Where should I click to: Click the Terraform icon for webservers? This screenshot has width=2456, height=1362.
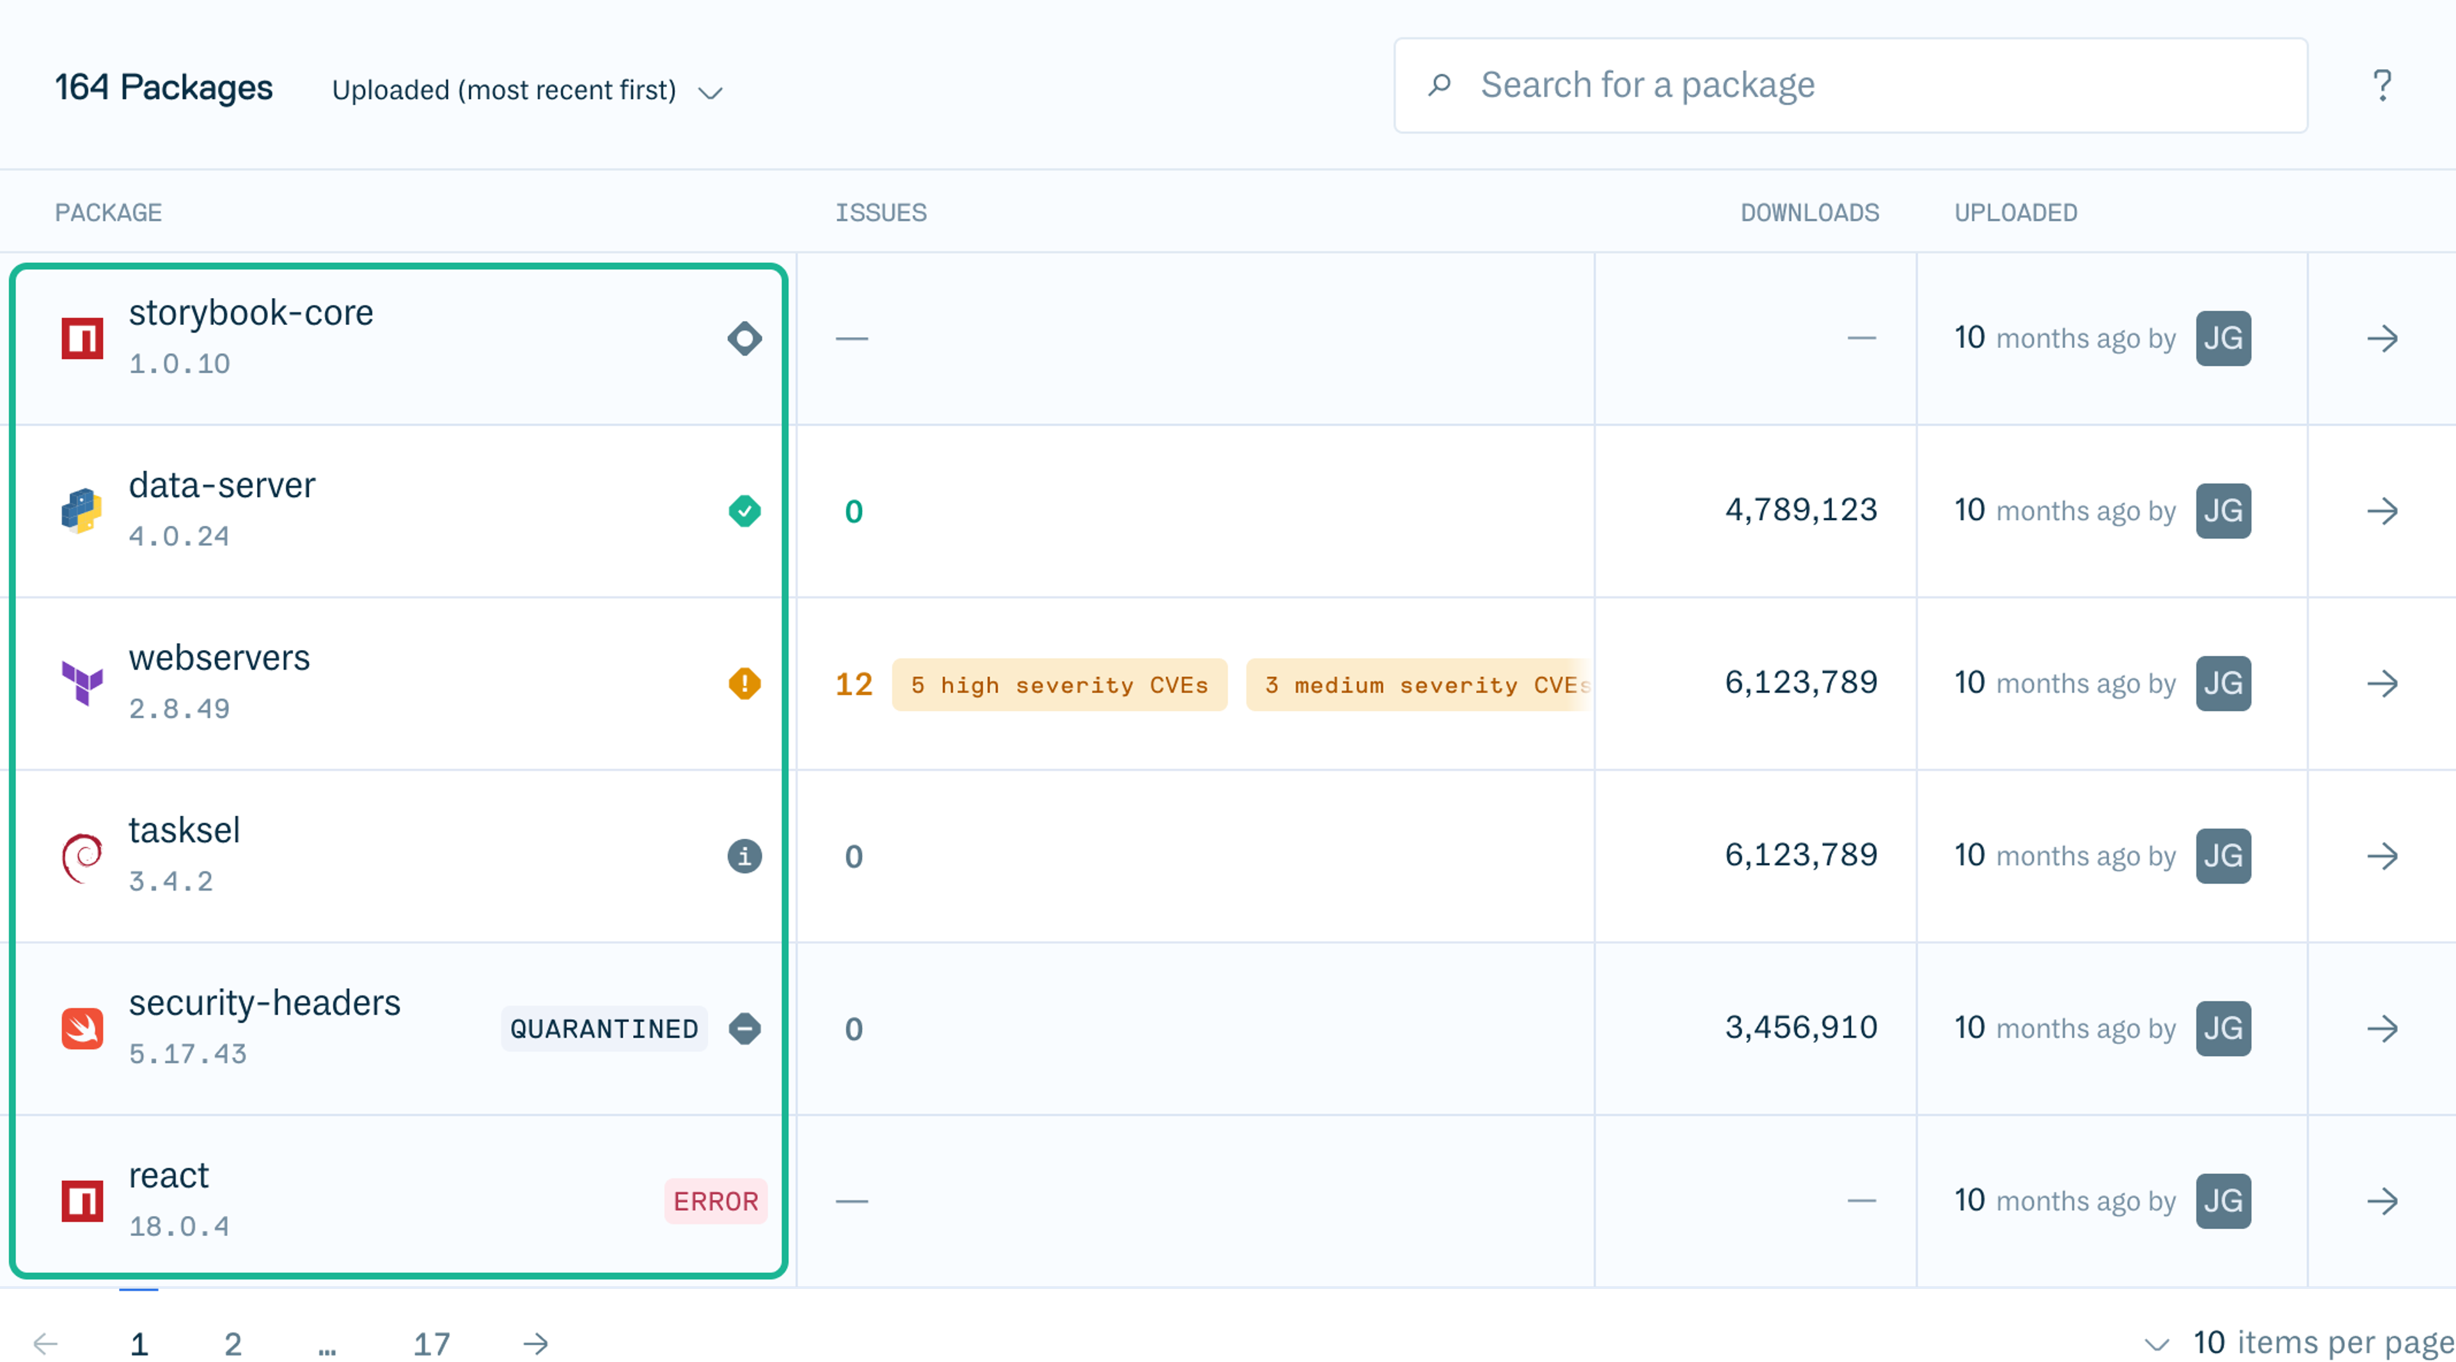click(x=82, y=684)
